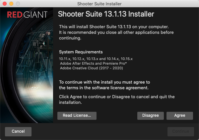
Task: Click the System Requirements heading
Action: [x=81, y=52]
